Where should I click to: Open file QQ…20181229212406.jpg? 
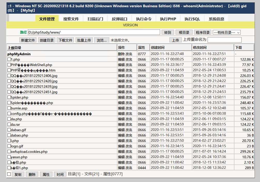coord(34,76)
